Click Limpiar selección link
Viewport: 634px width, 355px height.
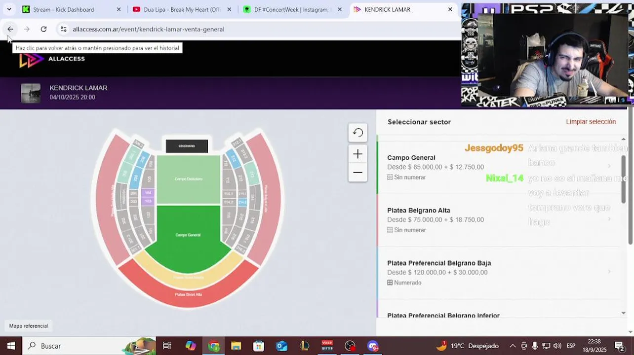coord(591,122)
